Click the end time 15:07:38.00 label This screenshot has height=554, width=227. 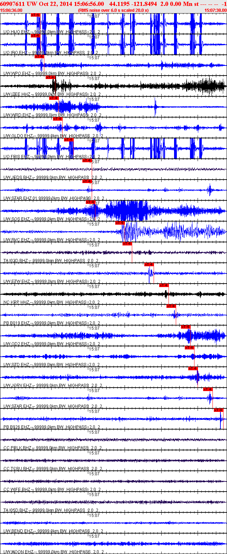216,10
